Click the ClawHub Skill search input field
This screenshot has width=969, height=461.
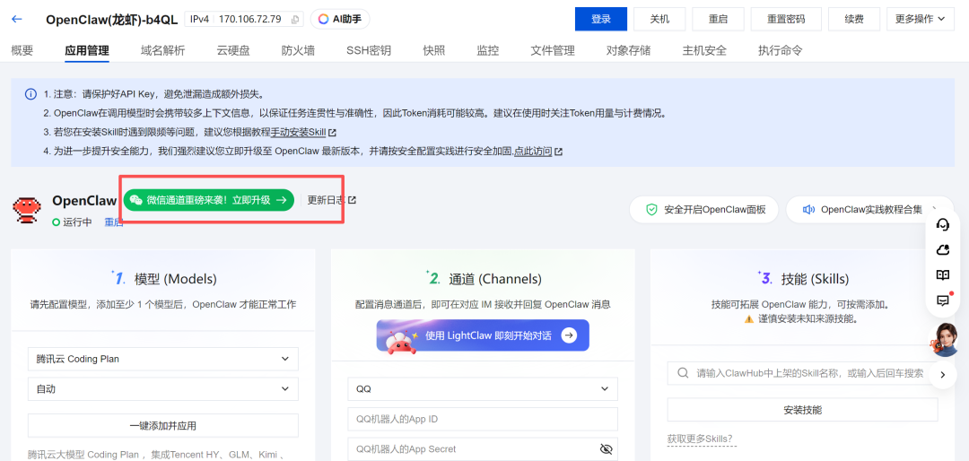(x=807, y=373)
